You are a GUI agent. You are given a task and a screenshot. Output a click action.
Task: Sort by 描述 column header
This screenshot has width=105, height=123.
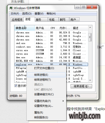tap(80, 28)
